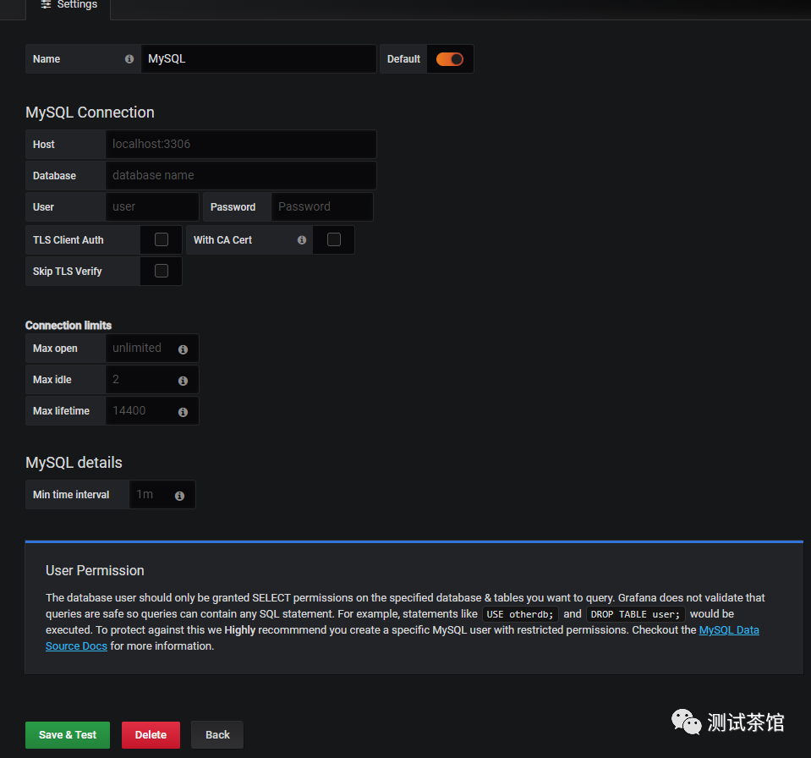The height and width of the screenshot is (758, 811).
Task: Click the Save & Test button
Action: coord(68,734)
